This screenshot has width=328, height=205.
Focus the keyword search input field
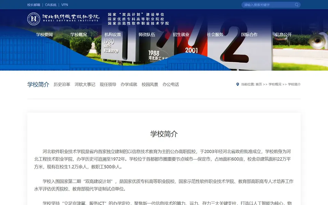click(269, 5)
